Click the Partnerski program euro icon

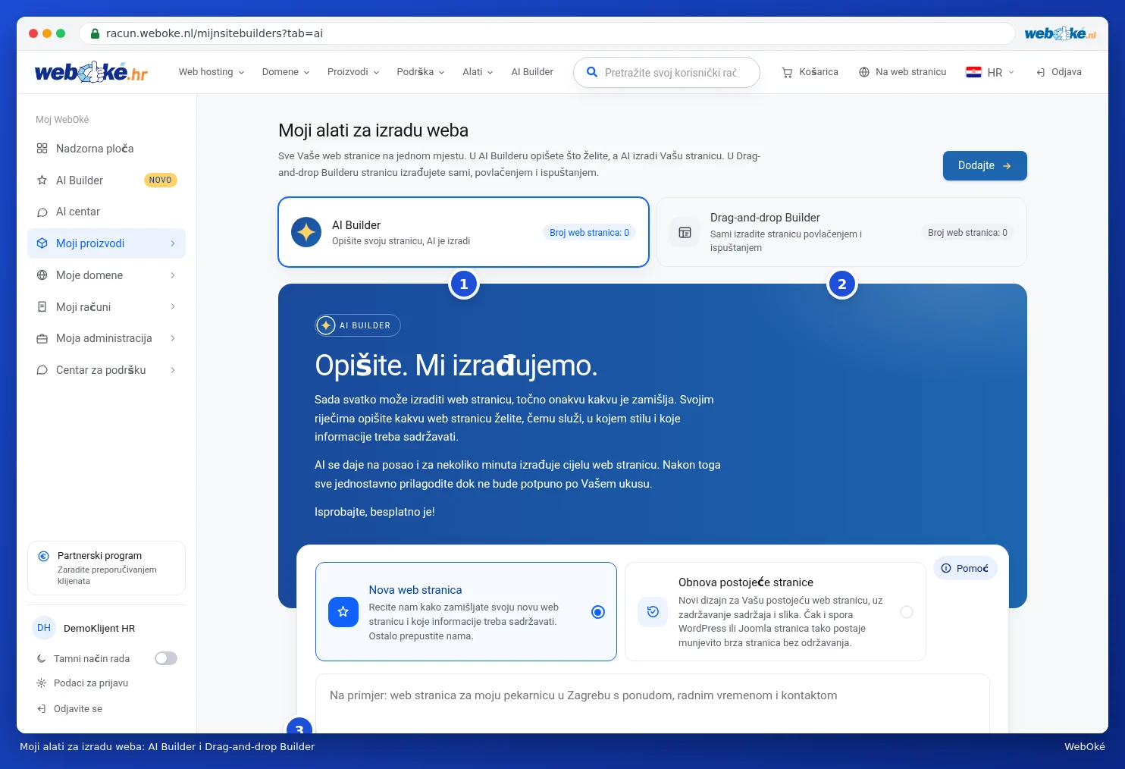[x=44, y=556]
